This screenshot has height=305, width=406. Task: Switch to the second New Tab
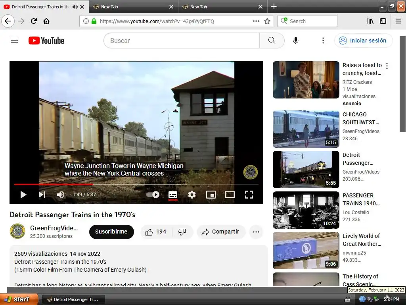click(x=134, y=7)
